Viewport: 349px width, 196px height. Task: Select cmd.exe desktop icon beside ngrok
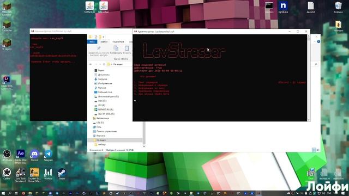(x=269, y=7)
